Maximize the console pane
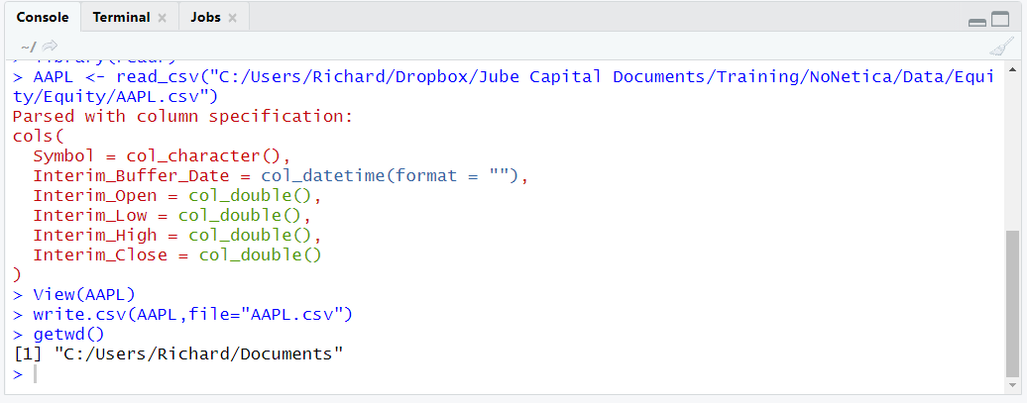Screen dimensions: 1027x403 point(1000,20)
